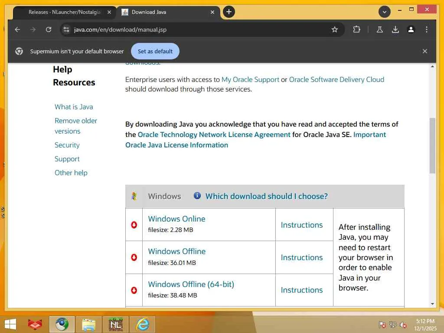The width and height of the screenshot is (444, 333).
Task: Open the three-dot browser menu
Action: (x=427, y=29)
